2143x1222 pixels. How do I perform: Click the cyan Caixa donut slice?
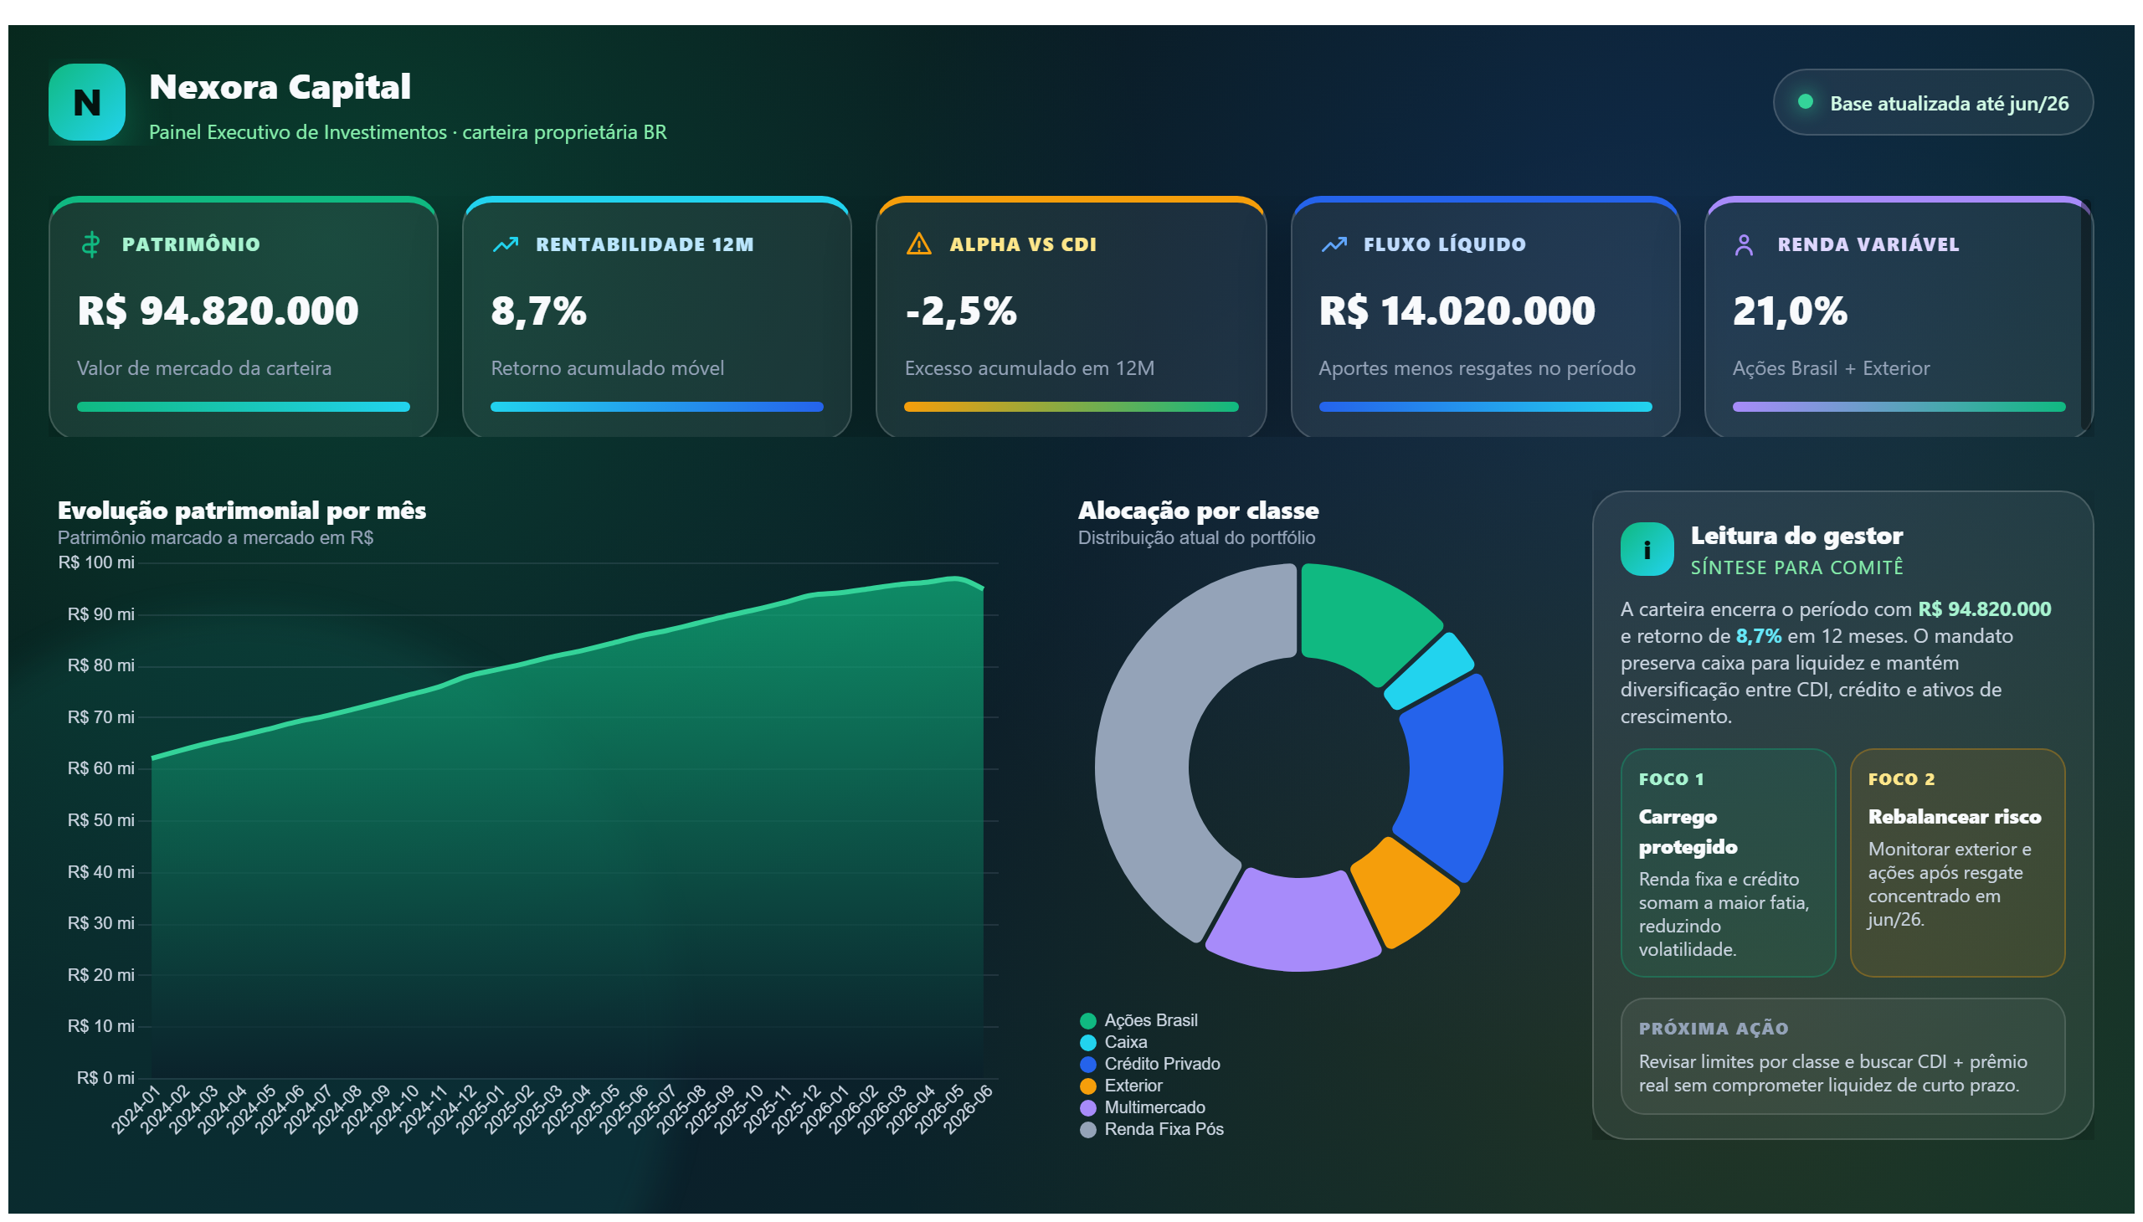1430,671
